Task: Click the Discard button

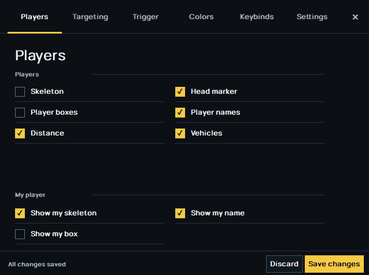Action: pos(285,264)
